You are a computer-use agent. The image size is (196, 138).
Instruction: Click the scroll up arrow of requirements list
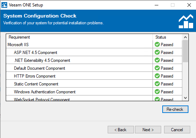[x=185, y=37]
